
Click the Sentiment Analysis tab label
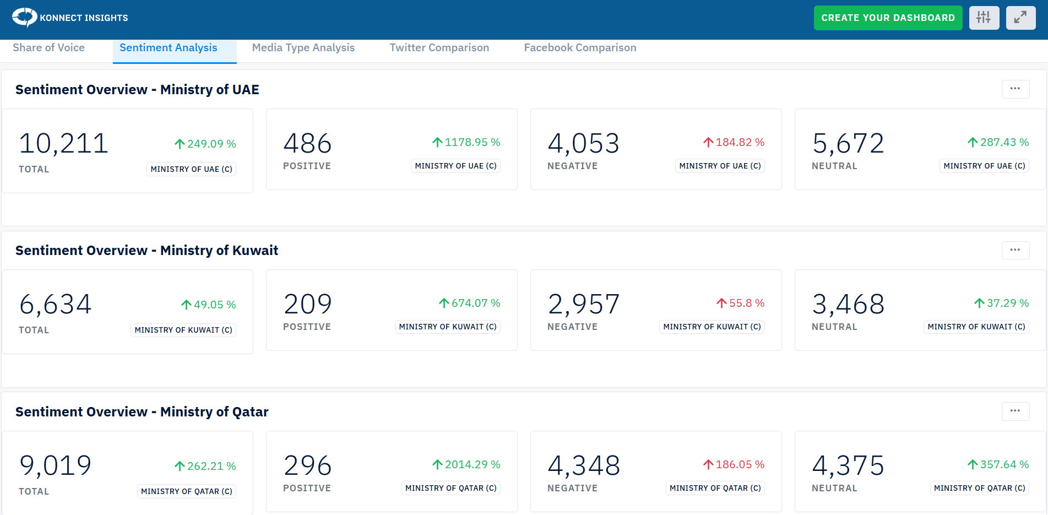pyautogui.click(x=168, y=48)
